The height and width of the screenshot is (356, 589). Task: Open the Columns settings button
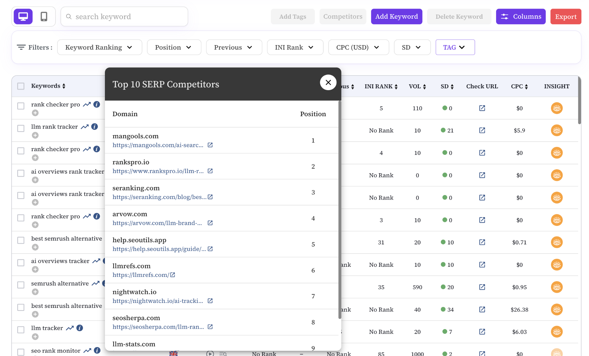(x=521, y=17)
